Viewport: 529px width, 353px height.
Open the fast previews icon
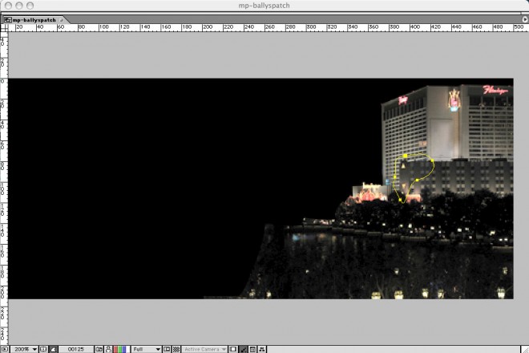point(244,349)
